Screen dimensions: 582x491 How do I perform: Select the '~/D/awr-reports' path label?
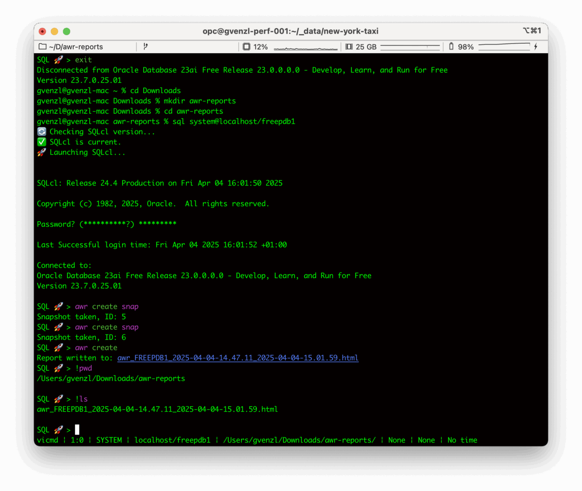(x=77, y=46)
